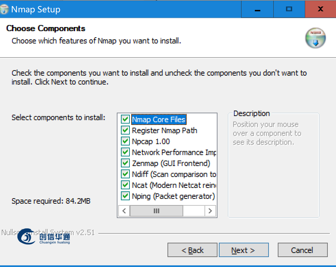The height and width of the screenshot is (267, 336).
Task: Uncheck the Register Nmap Path checkbox
Action: (x=125, y=130)
